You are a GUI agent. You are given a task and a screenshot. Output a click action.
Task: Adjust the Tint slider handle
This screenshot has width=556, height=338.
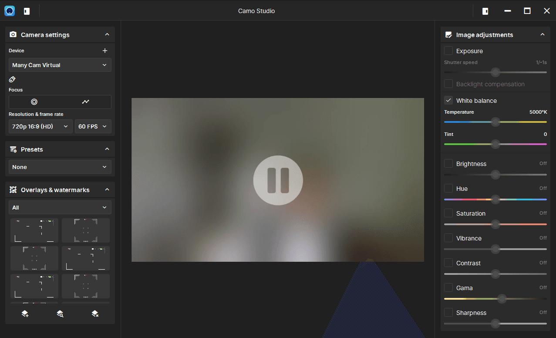(495, 144)
